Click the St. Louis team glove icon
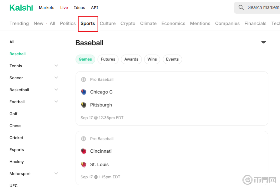 click(84, 164)
